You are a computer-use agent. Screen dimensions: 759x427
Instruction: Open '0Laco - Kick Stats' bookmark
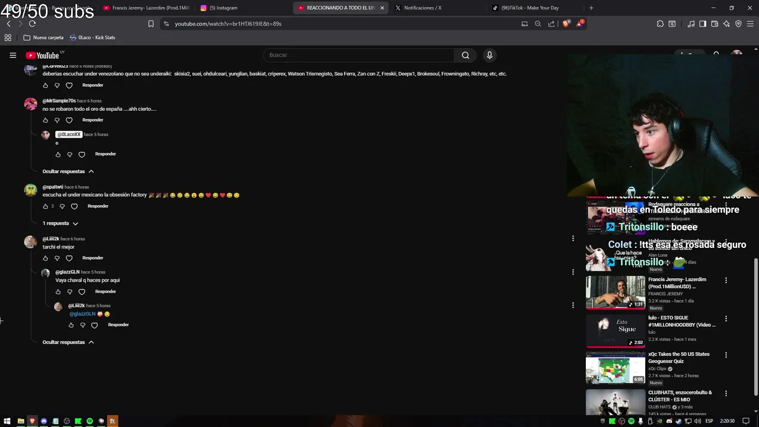(x=93, y=37)
